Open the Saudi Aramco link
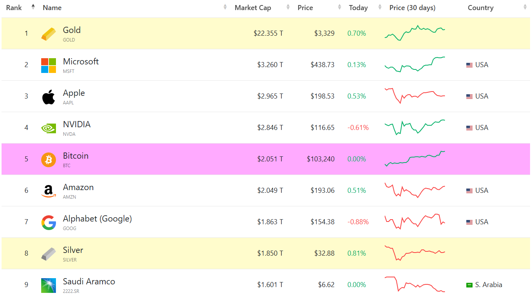This screenshot has width=532, height=296. coord(89,281)
